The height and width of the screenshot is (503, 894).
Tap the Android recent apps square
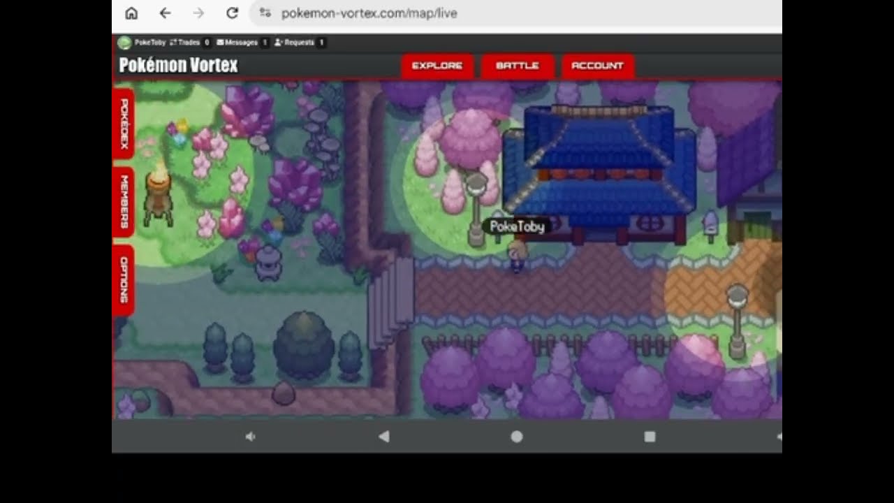pyautogui.click(x=650, y=437)
